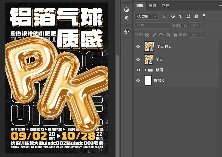Hide 图层 0 layer
The width and height of the screenshot is (222, 157).
(x=138, y=81)
